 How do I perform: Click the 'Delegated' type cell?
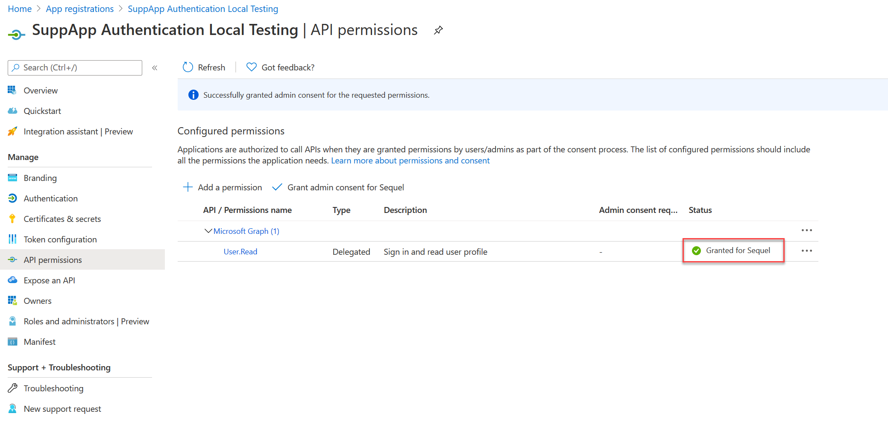click(351, 252)
